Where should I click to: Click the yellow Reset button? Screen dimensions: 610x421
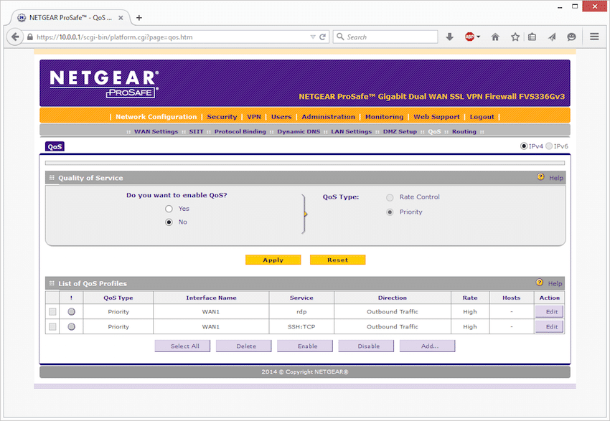point(338,260)
